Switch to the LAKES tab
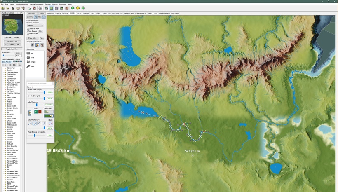This screenshot has width=338, height=192. 79,14
